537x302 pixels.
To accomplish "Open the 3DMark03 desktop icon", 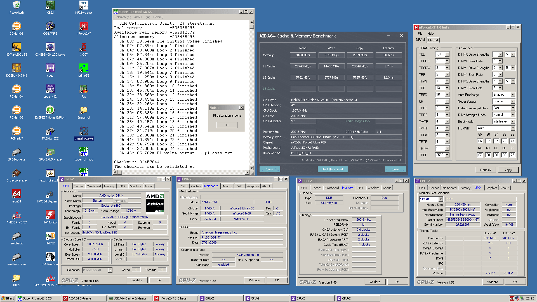I will pyautogui.click(x=17, y=27).
